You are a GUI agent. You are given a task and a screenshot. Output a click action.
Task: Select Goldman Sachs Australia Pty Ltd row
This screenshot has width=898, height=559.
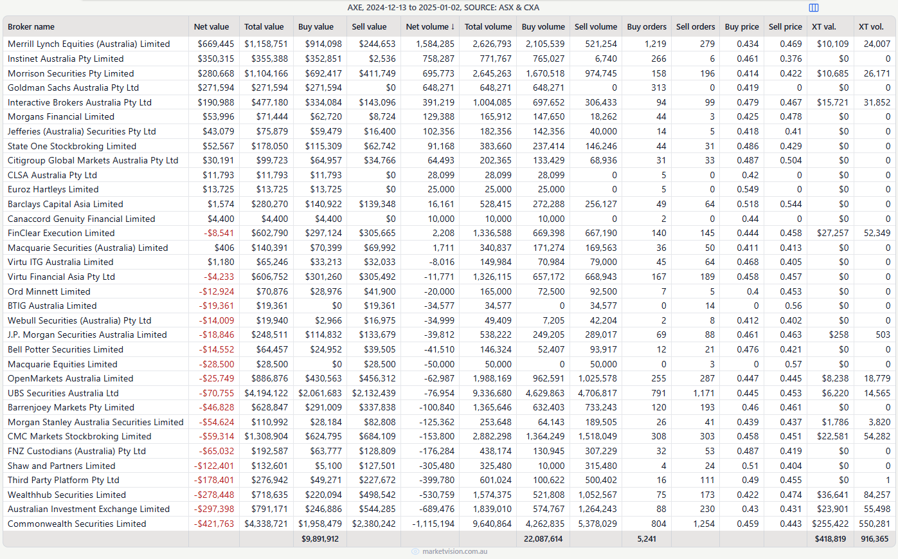(x=449, y=87)
